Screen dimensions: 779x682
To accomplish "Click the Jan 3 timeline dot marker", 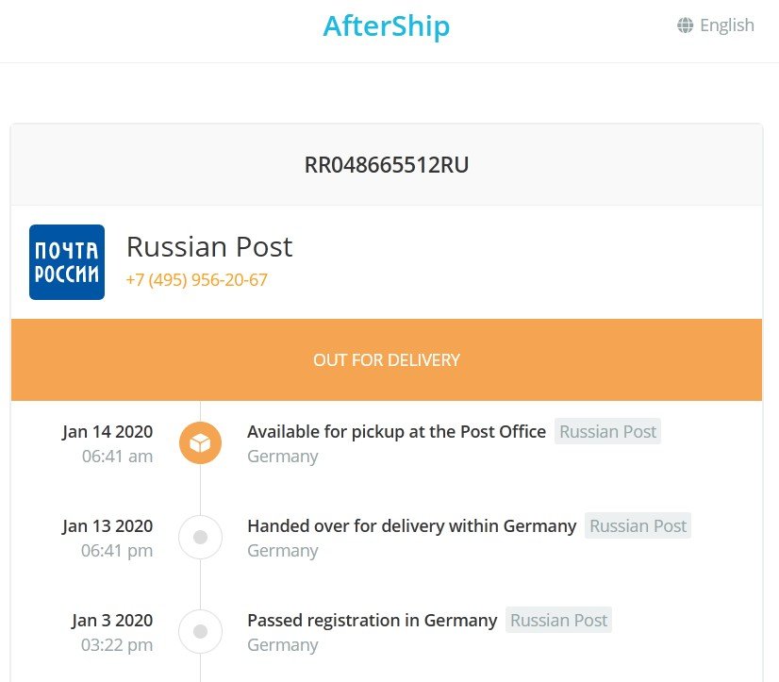I will click(200, 632).
